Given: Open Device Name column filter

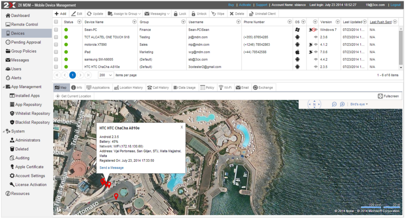Looking at the screenshot, I should coord(134,22).
